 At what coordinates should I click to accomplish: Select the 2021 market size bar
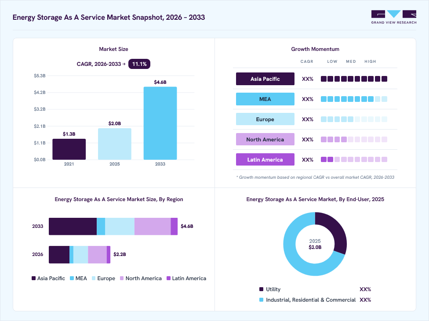(69, 149)
